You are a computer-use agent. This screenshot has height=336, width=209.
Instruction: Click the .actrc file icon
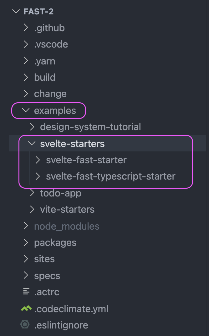click(26, 292)
